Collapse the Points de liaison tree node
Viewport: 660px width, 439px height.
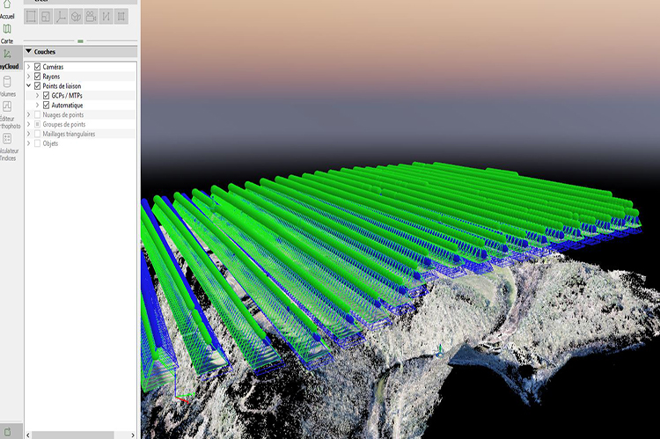pos(28,86)
